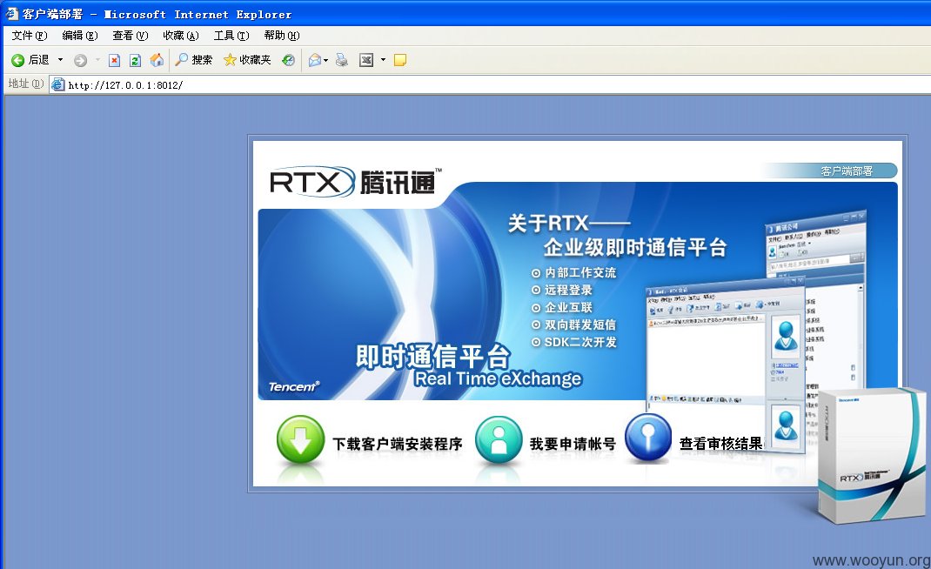Click the IE icon in title bar
Image resolution: width=931 pixels, height=569 pixels.
(x=12, y=13)
